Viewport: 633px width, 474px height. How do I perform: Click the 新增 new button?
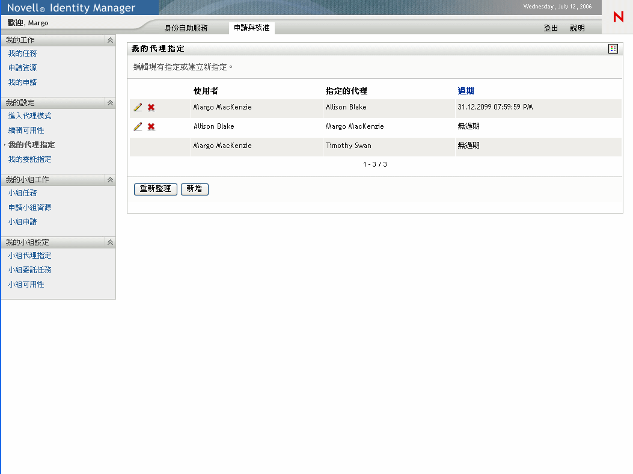195,189
